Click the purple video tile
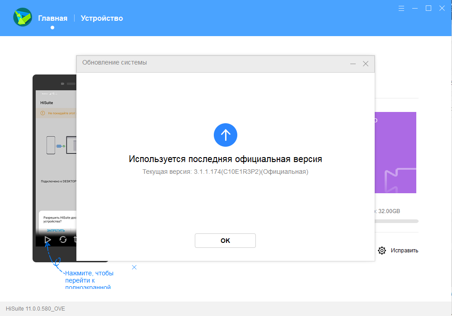Image resolution: width=452 pixels, height=316 pixels. click(395, 153)
